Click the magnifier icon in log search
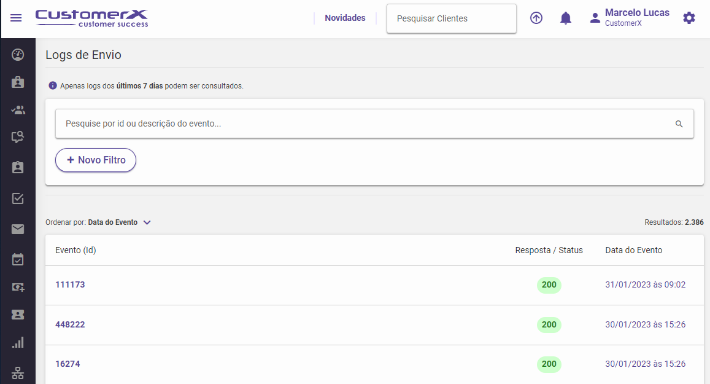This screenshot has width=710, height=384. [679, 123]
